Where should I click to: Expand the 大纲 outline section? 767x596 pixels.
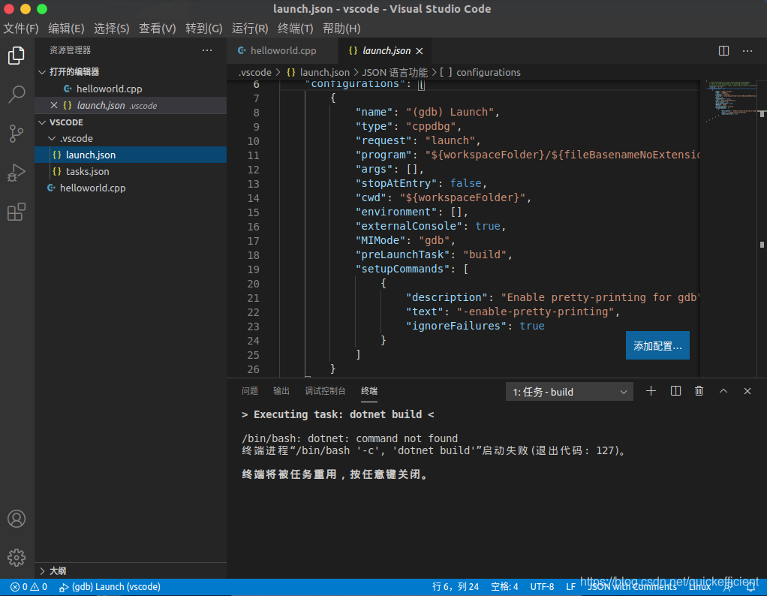(x=42, y=571)
